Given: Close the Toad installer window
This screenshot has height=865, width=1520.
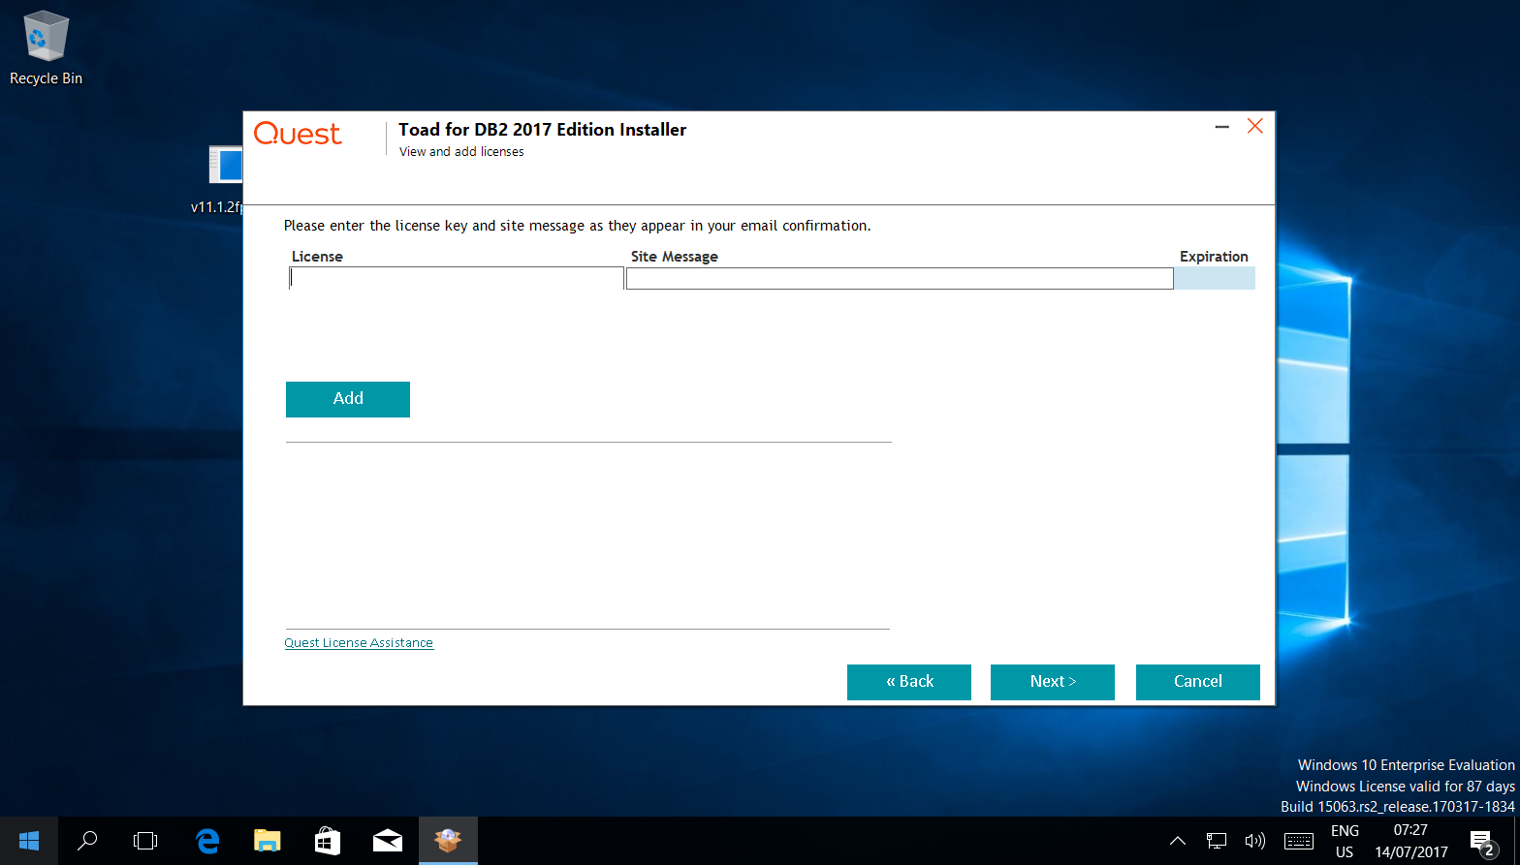Looking at the screenshot, I should click(x=1255, y=127).
